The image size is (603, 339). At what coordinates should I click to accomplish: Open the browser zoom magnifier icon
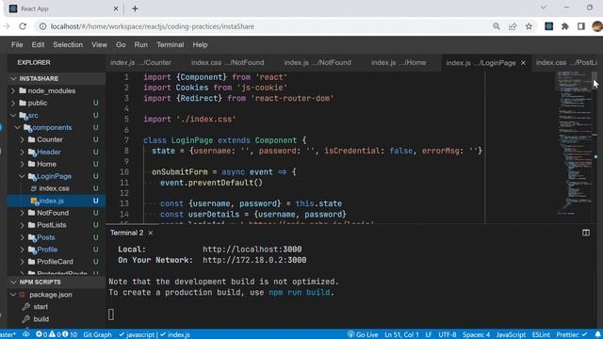tap(497, 26)
